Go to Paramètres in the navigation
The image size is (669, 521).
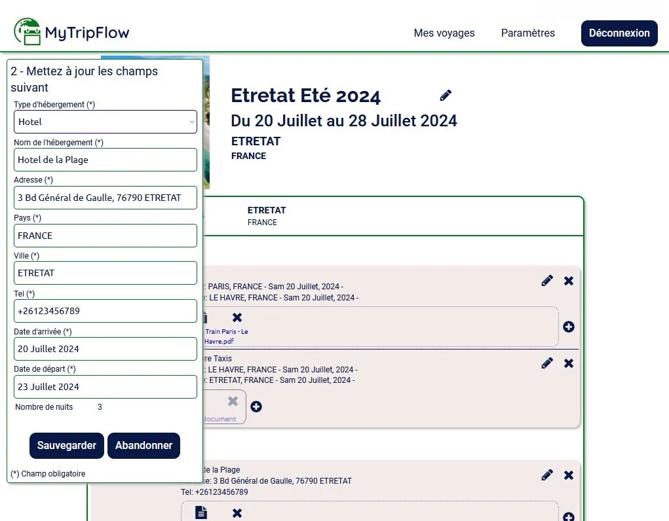(x=527, y=33)
